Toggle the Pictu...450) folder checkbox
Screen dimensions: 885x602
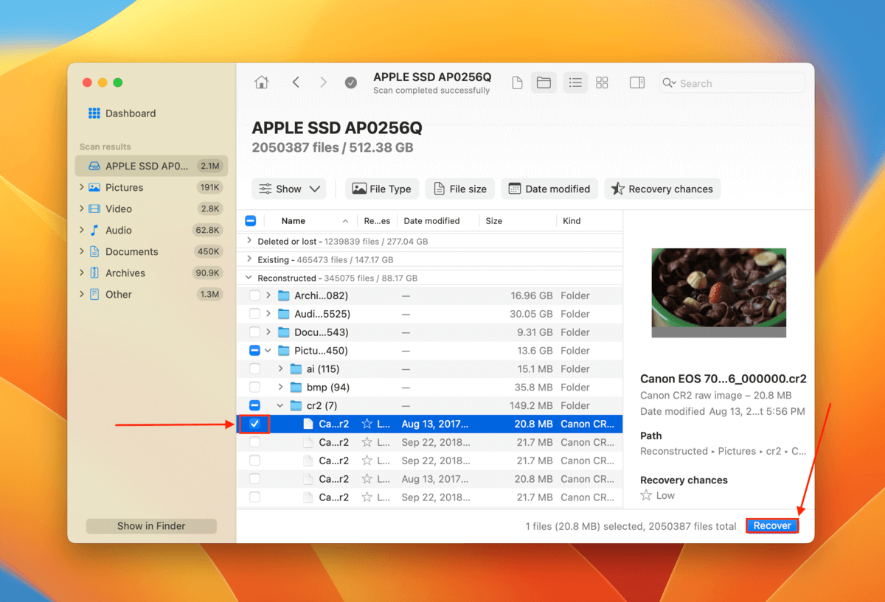[254, 351]
